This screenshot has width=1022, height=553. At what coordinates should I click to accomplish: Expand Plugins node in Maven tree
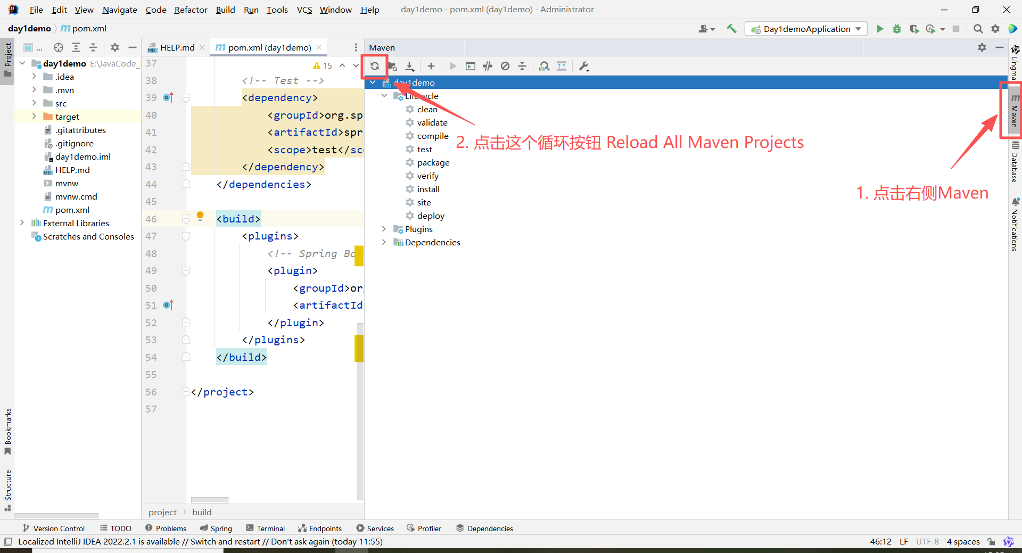point(384,229)
